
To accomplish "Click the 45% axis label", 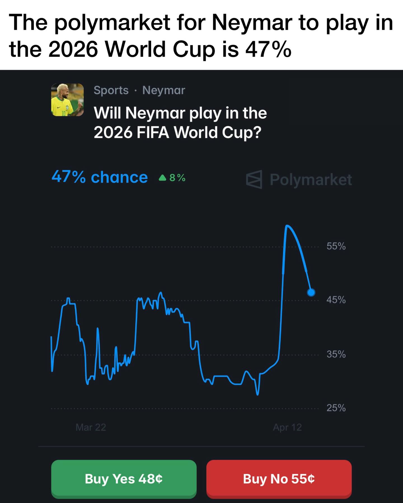I will 336,300.
